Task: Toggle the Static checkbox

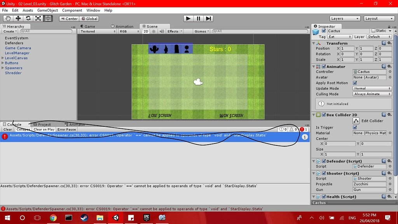Action: 374,31
